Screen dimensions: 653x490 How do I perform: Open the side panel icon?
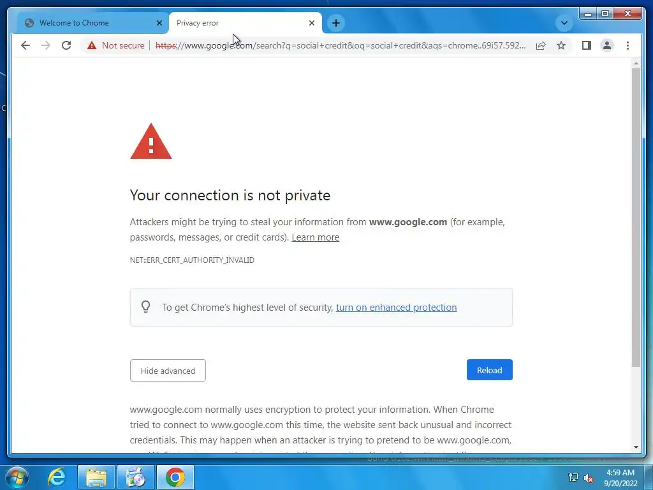[x=587, y=45]
